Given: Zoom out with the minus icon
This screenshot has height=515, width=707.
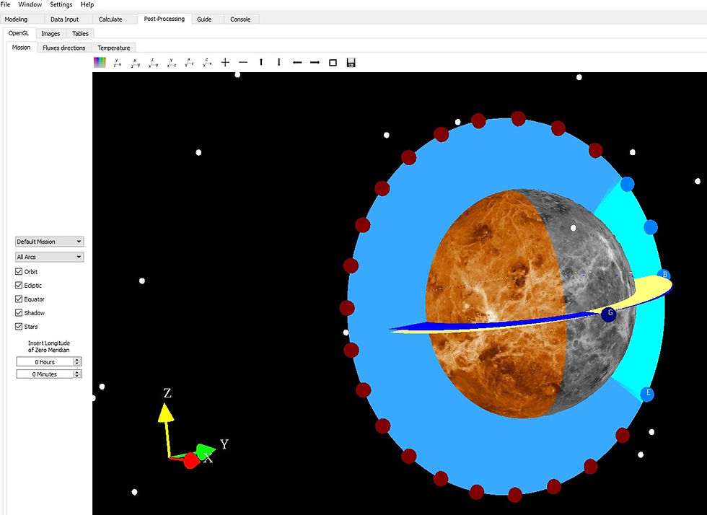Looking at the screenshot, I should (x=243, y=62).
